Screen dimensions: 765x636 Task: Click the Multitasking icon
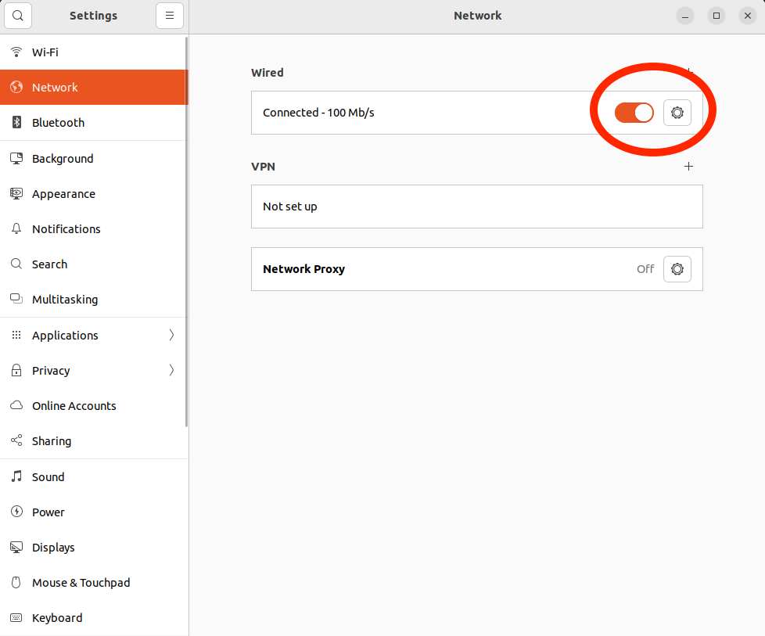point(16,299)
